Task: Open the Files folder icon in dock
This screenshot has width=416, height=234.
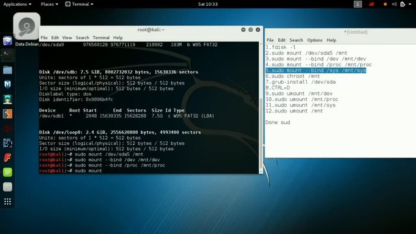Action: click(x=7, y=70)
